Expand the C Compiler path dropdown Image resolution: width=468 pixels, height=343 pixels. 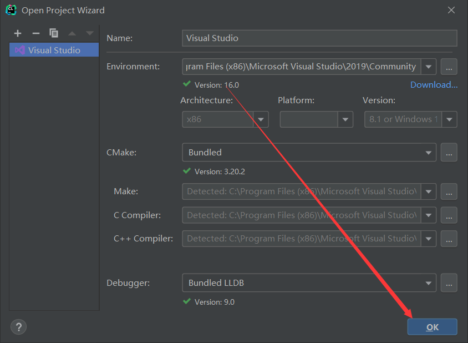tap(429, 215)
